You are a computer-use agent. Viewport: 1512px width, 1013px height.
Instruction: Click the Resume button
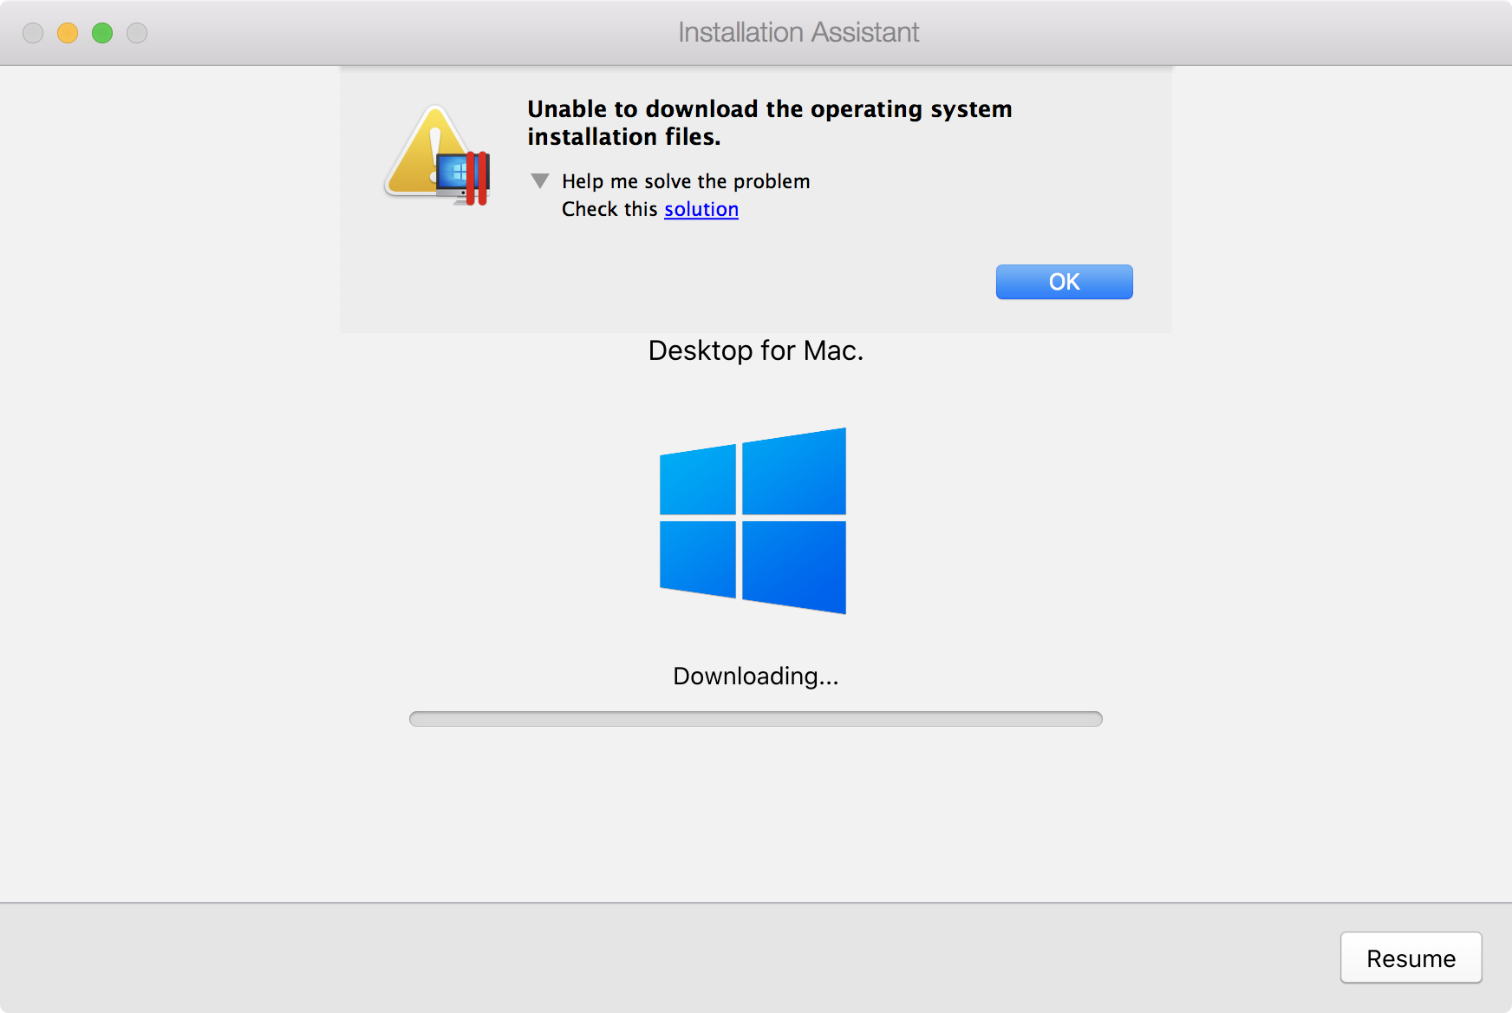pos(1411,957)
